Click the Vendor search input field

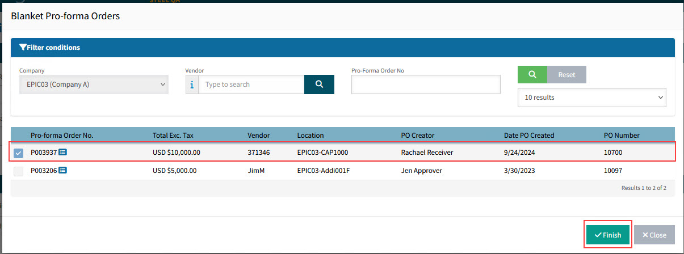[251, 84]
